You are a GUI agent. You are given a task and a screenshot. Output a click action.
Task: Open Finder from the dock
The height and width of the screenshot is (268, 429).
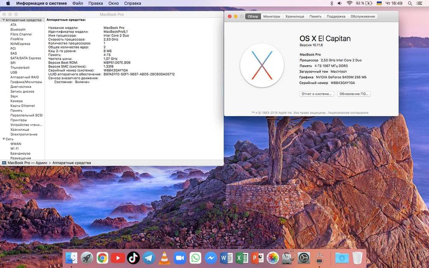click(x=72, y=258)
